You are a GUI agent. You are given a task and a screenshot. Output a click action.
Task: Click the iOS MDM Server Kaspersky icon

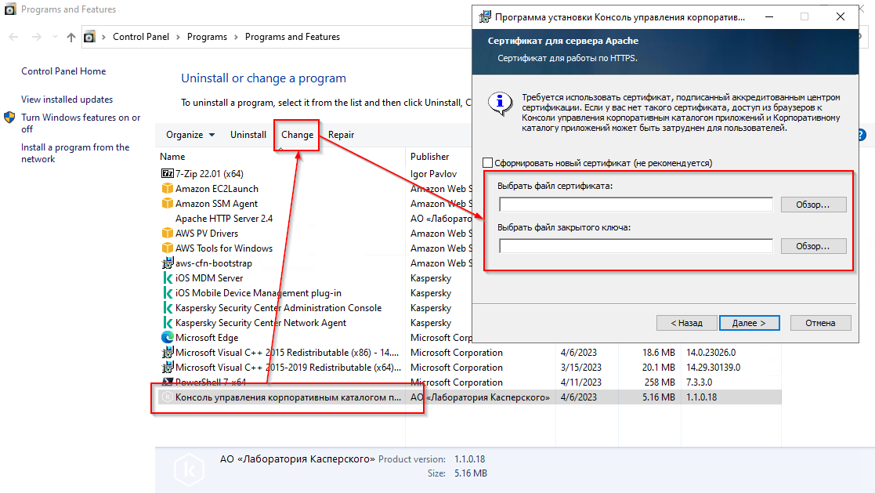coord(167,278)
